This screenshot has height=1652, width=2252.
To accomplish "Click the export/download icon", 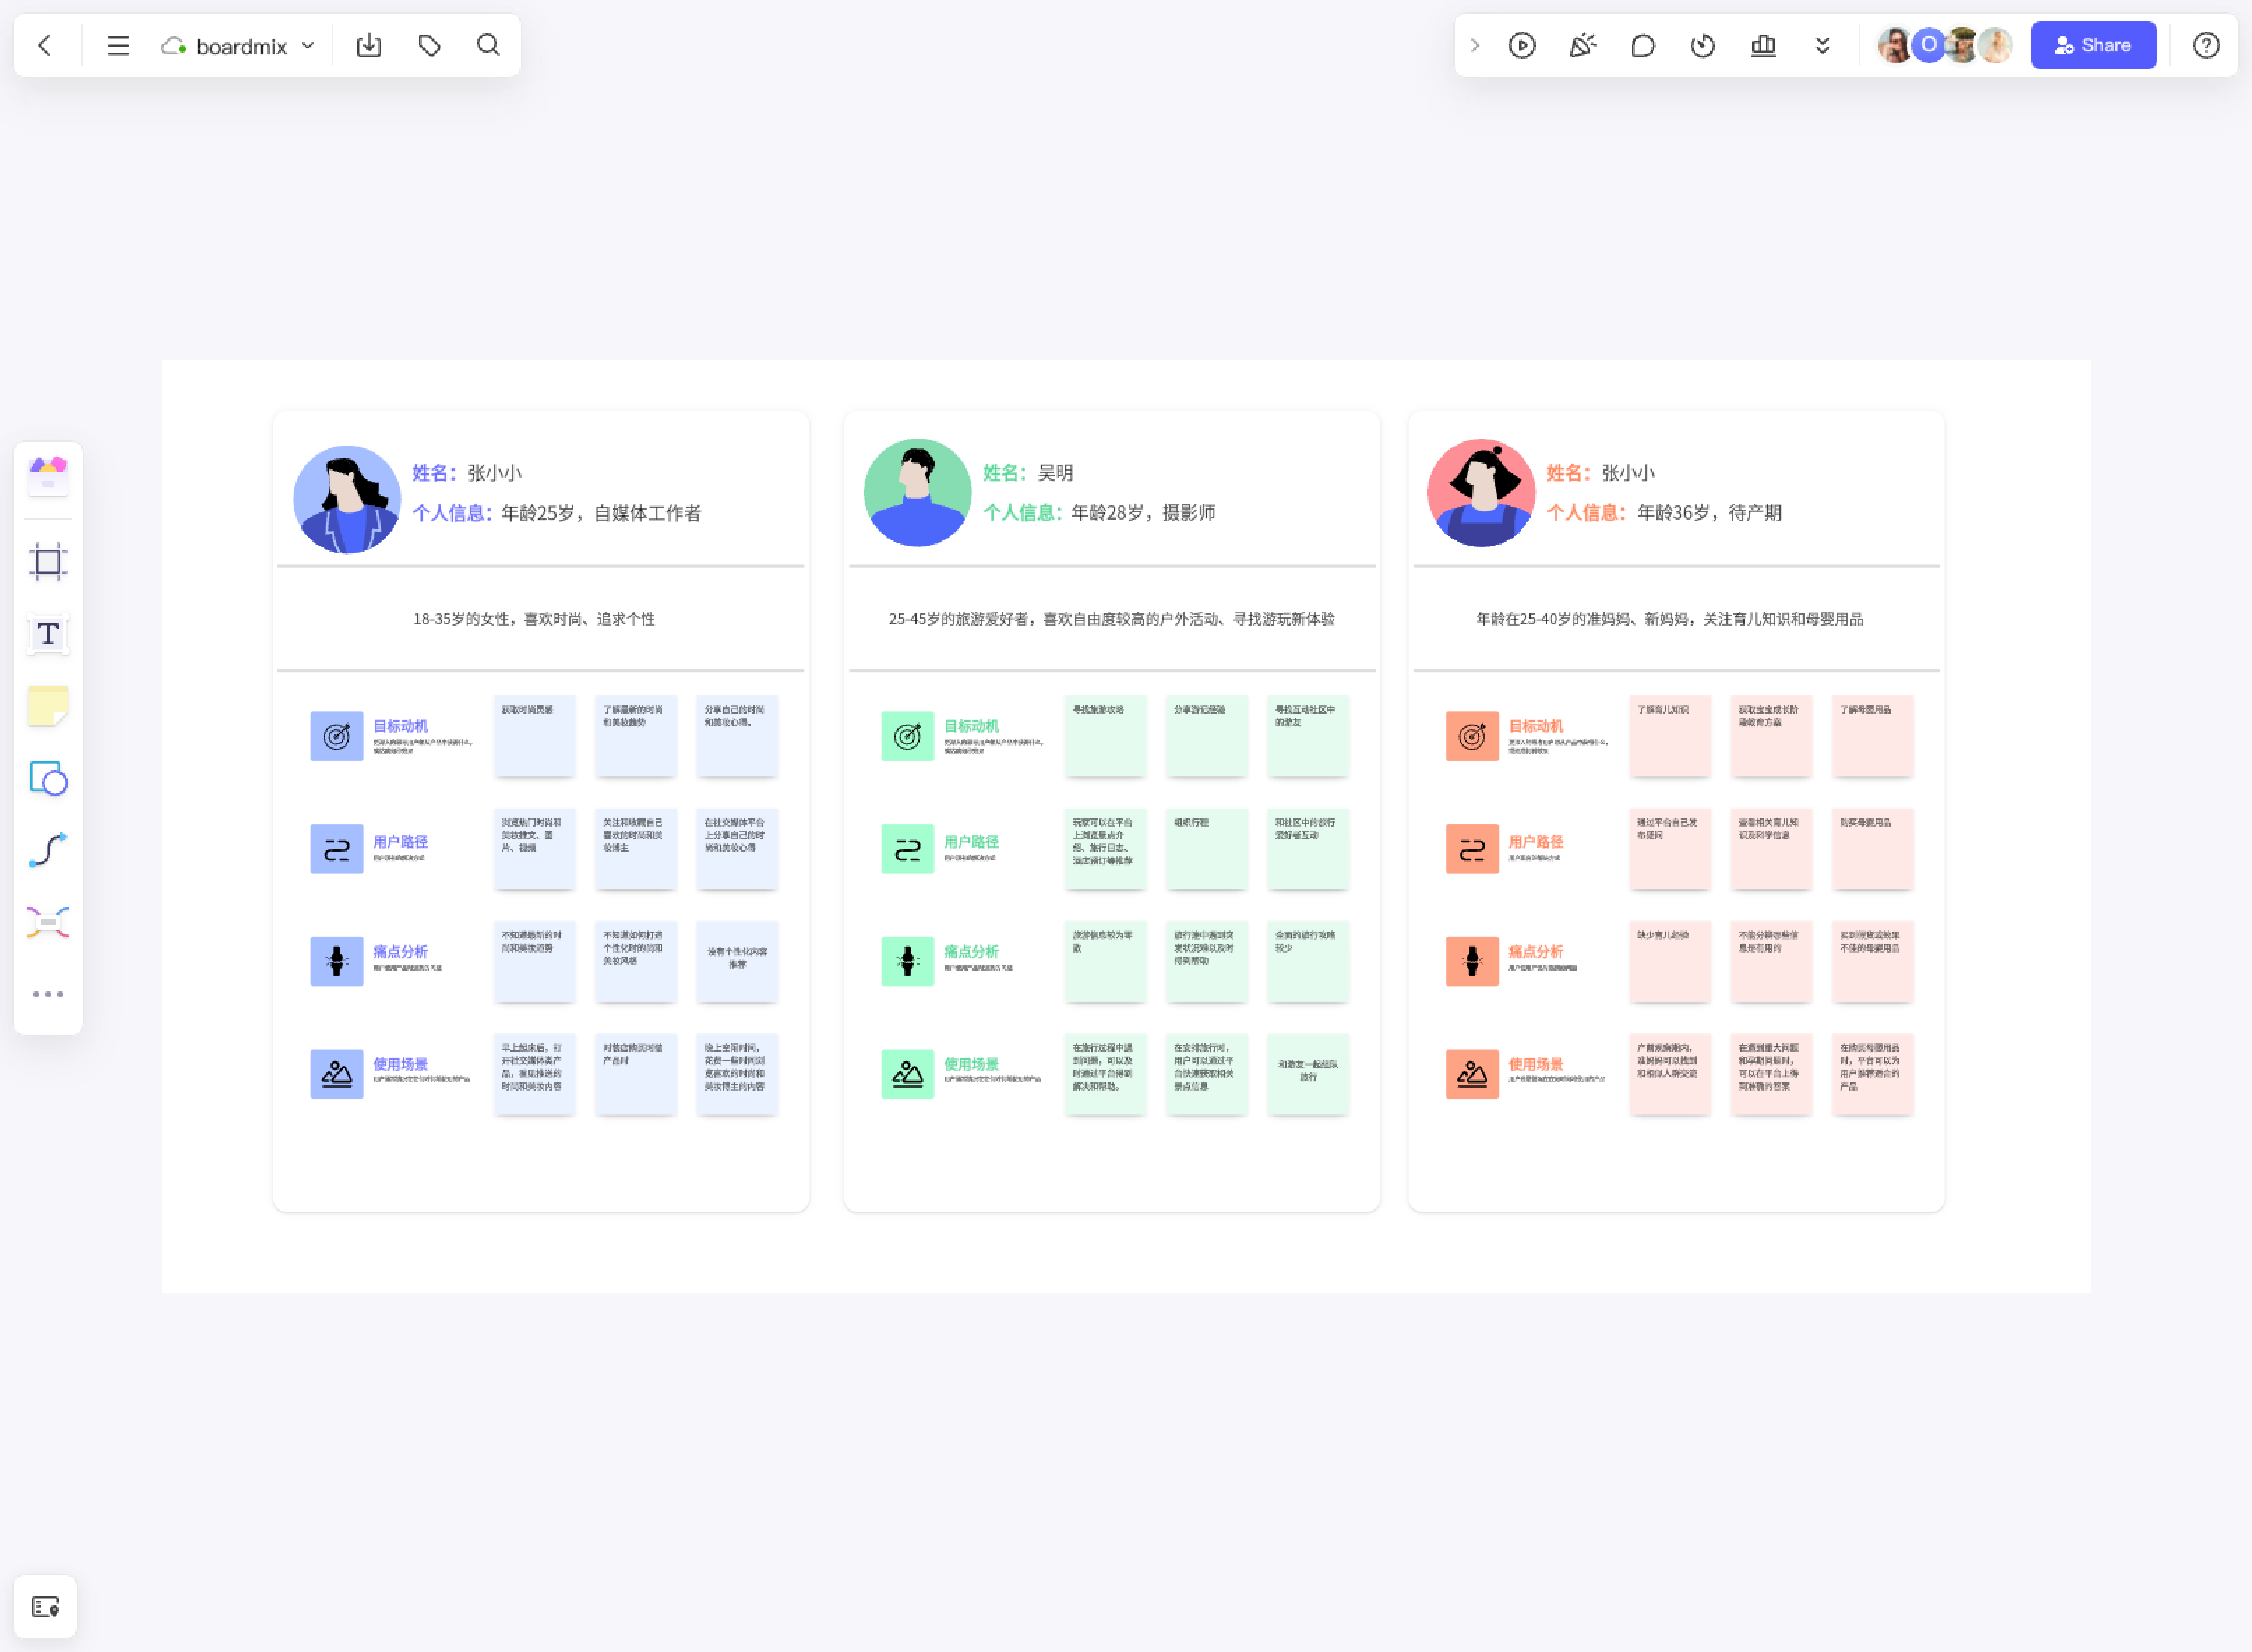I will click(x=369, y=45).
